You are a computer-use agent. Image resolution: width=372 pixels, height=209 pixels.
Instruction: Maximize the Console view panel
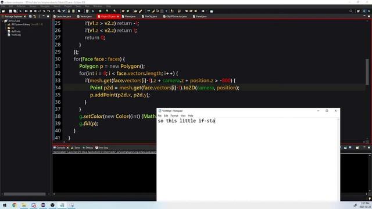[x=369, y=147]
